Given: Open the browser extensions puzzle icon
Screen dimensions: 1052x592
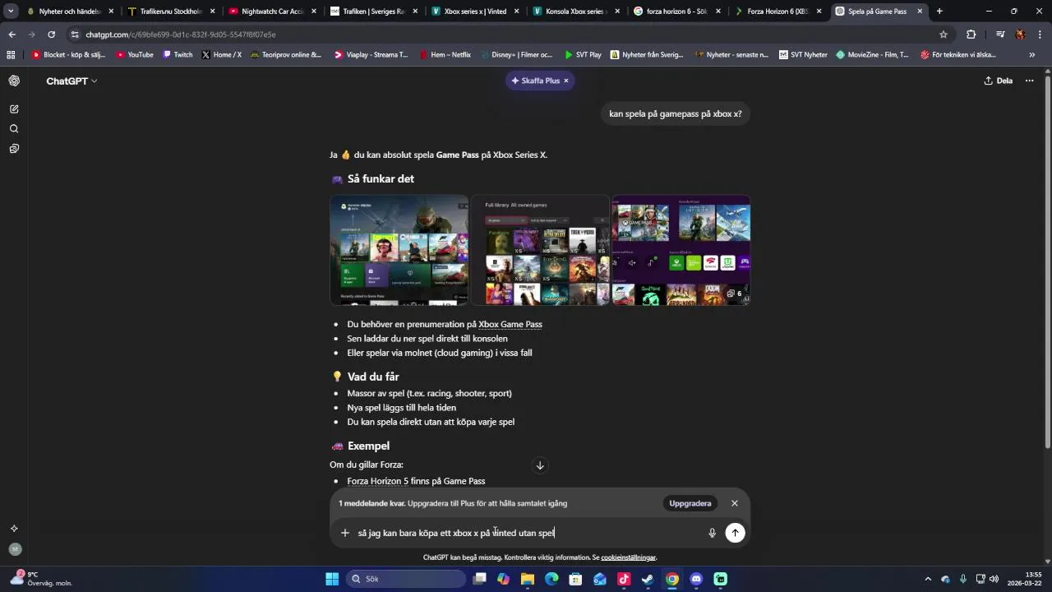Looking at the screenshot, I should pyautogui.click(x=971, y=35).
